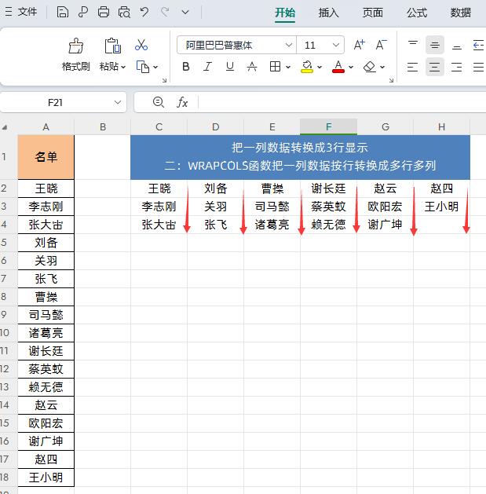Screen dimensions: 486x494
Task: Select cell G4 谢广坤
Action: coord(385,225)
